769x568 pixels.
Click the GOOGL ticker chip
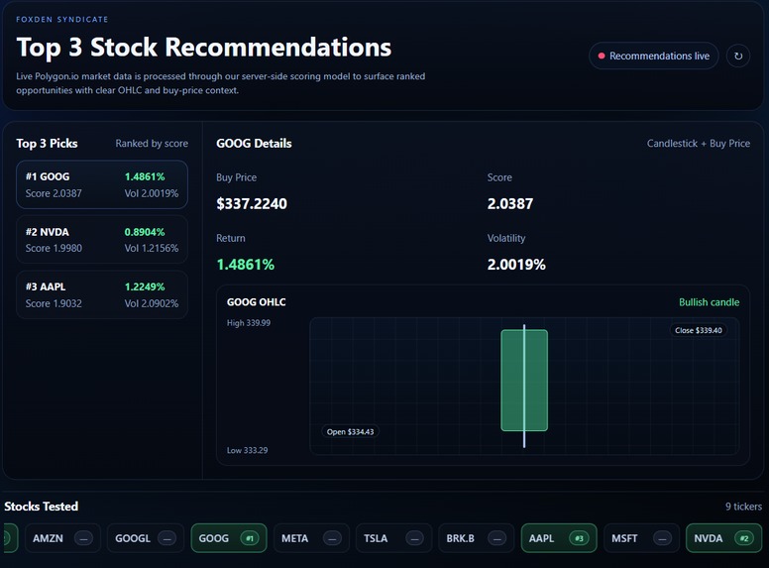[146, 538]
